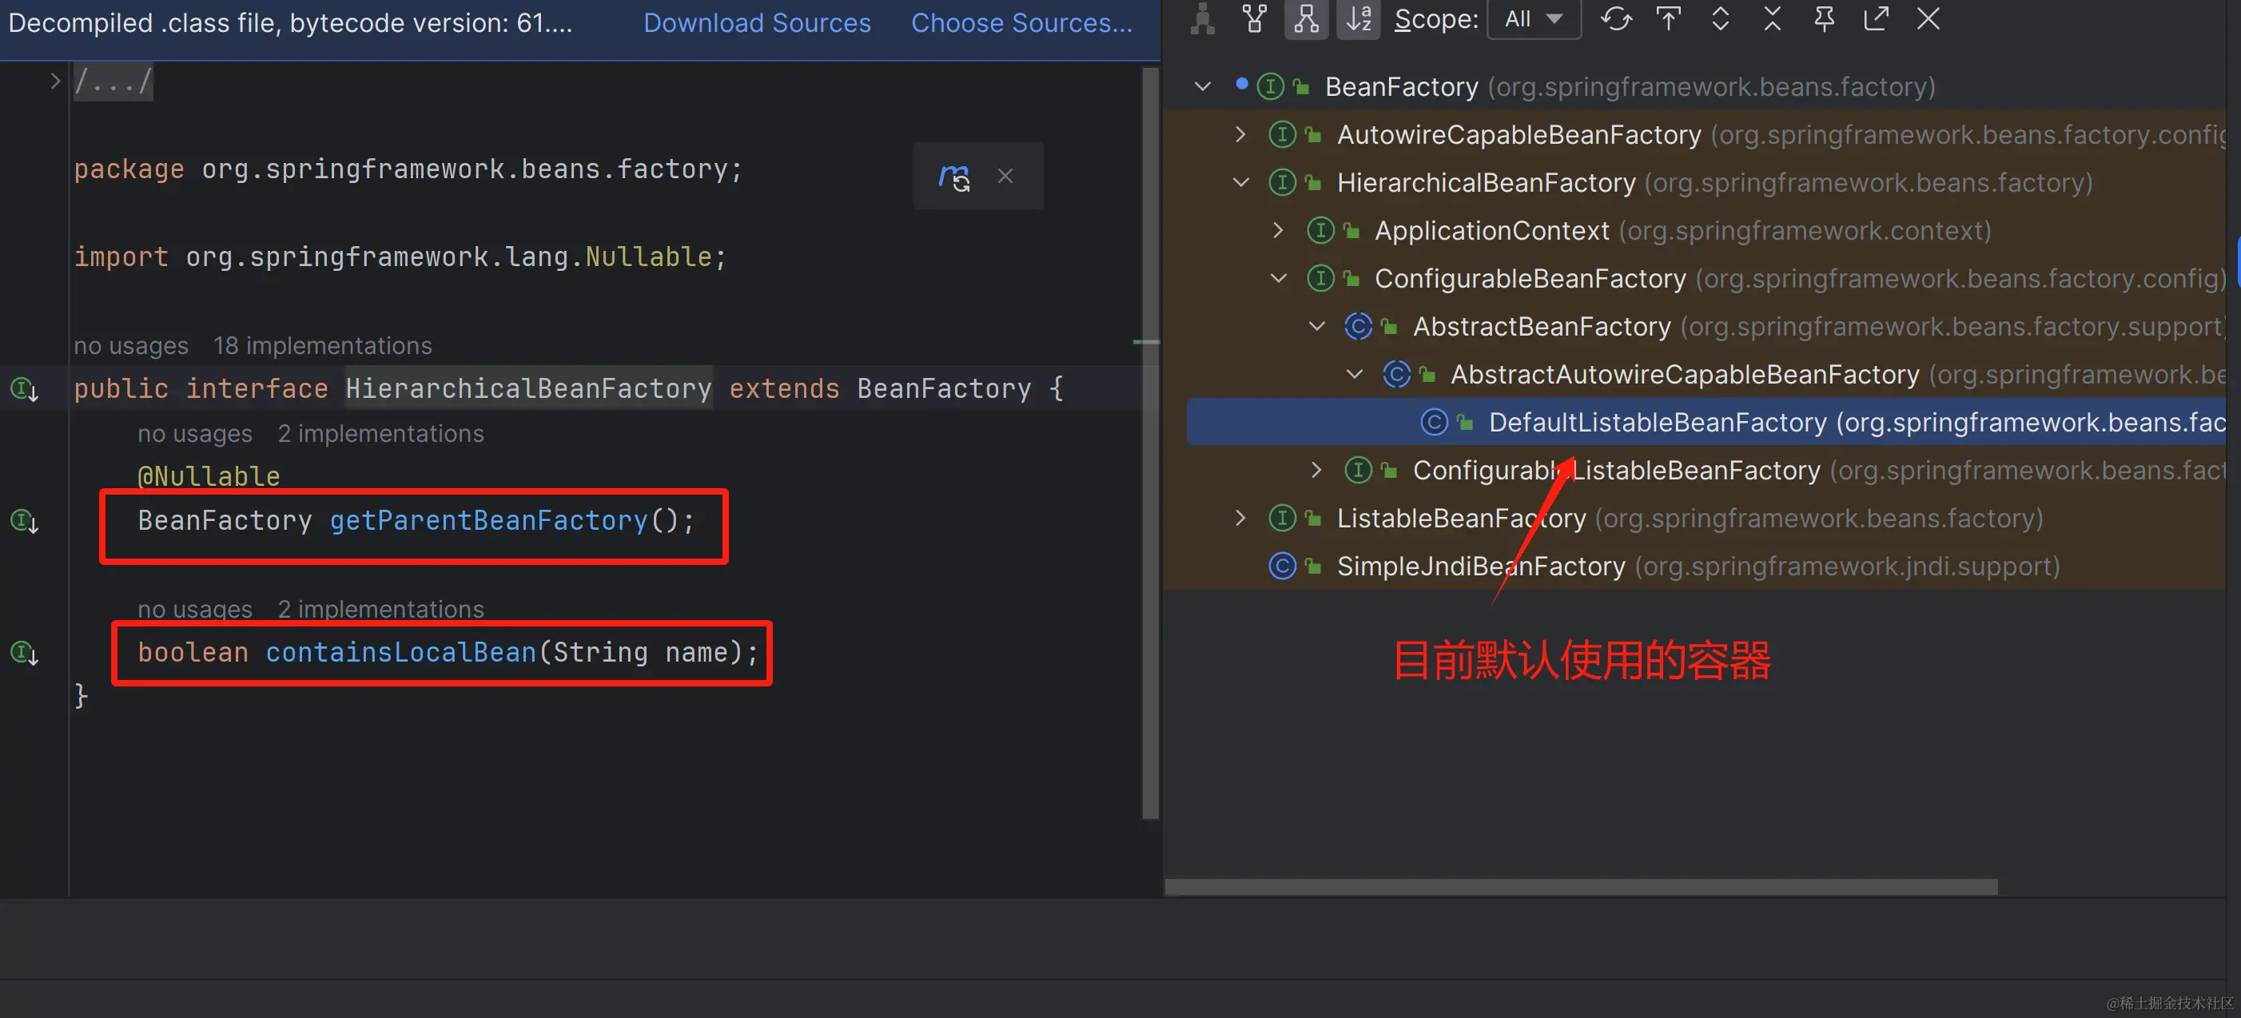Click the Collapse All icon
Screen dimensions: 2241x1018
(1772, 18)
